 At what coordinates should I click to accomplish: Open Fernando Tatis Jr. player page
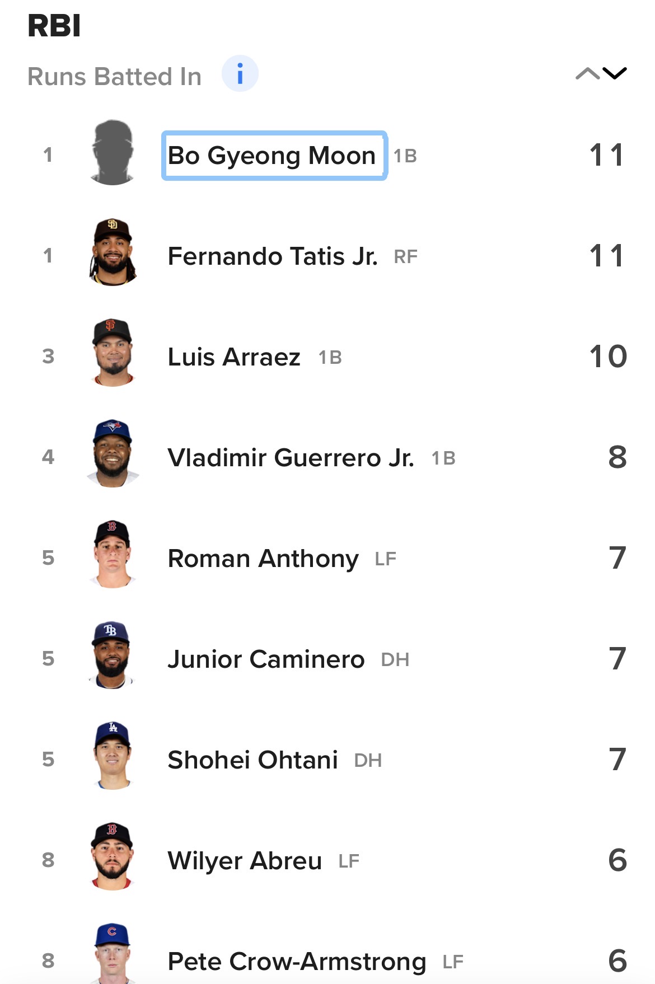point(273,256)
